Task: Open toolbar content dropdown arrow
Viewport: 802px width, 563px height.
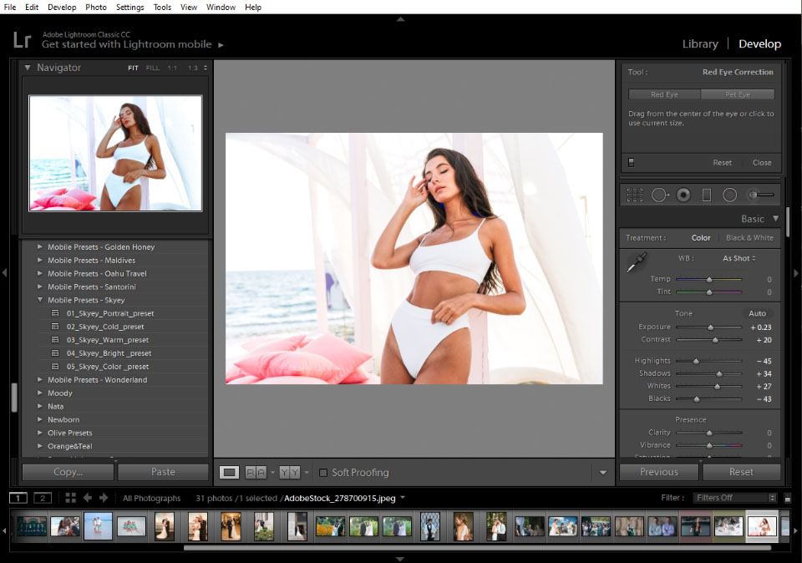Action: click(x=603, y=473)
